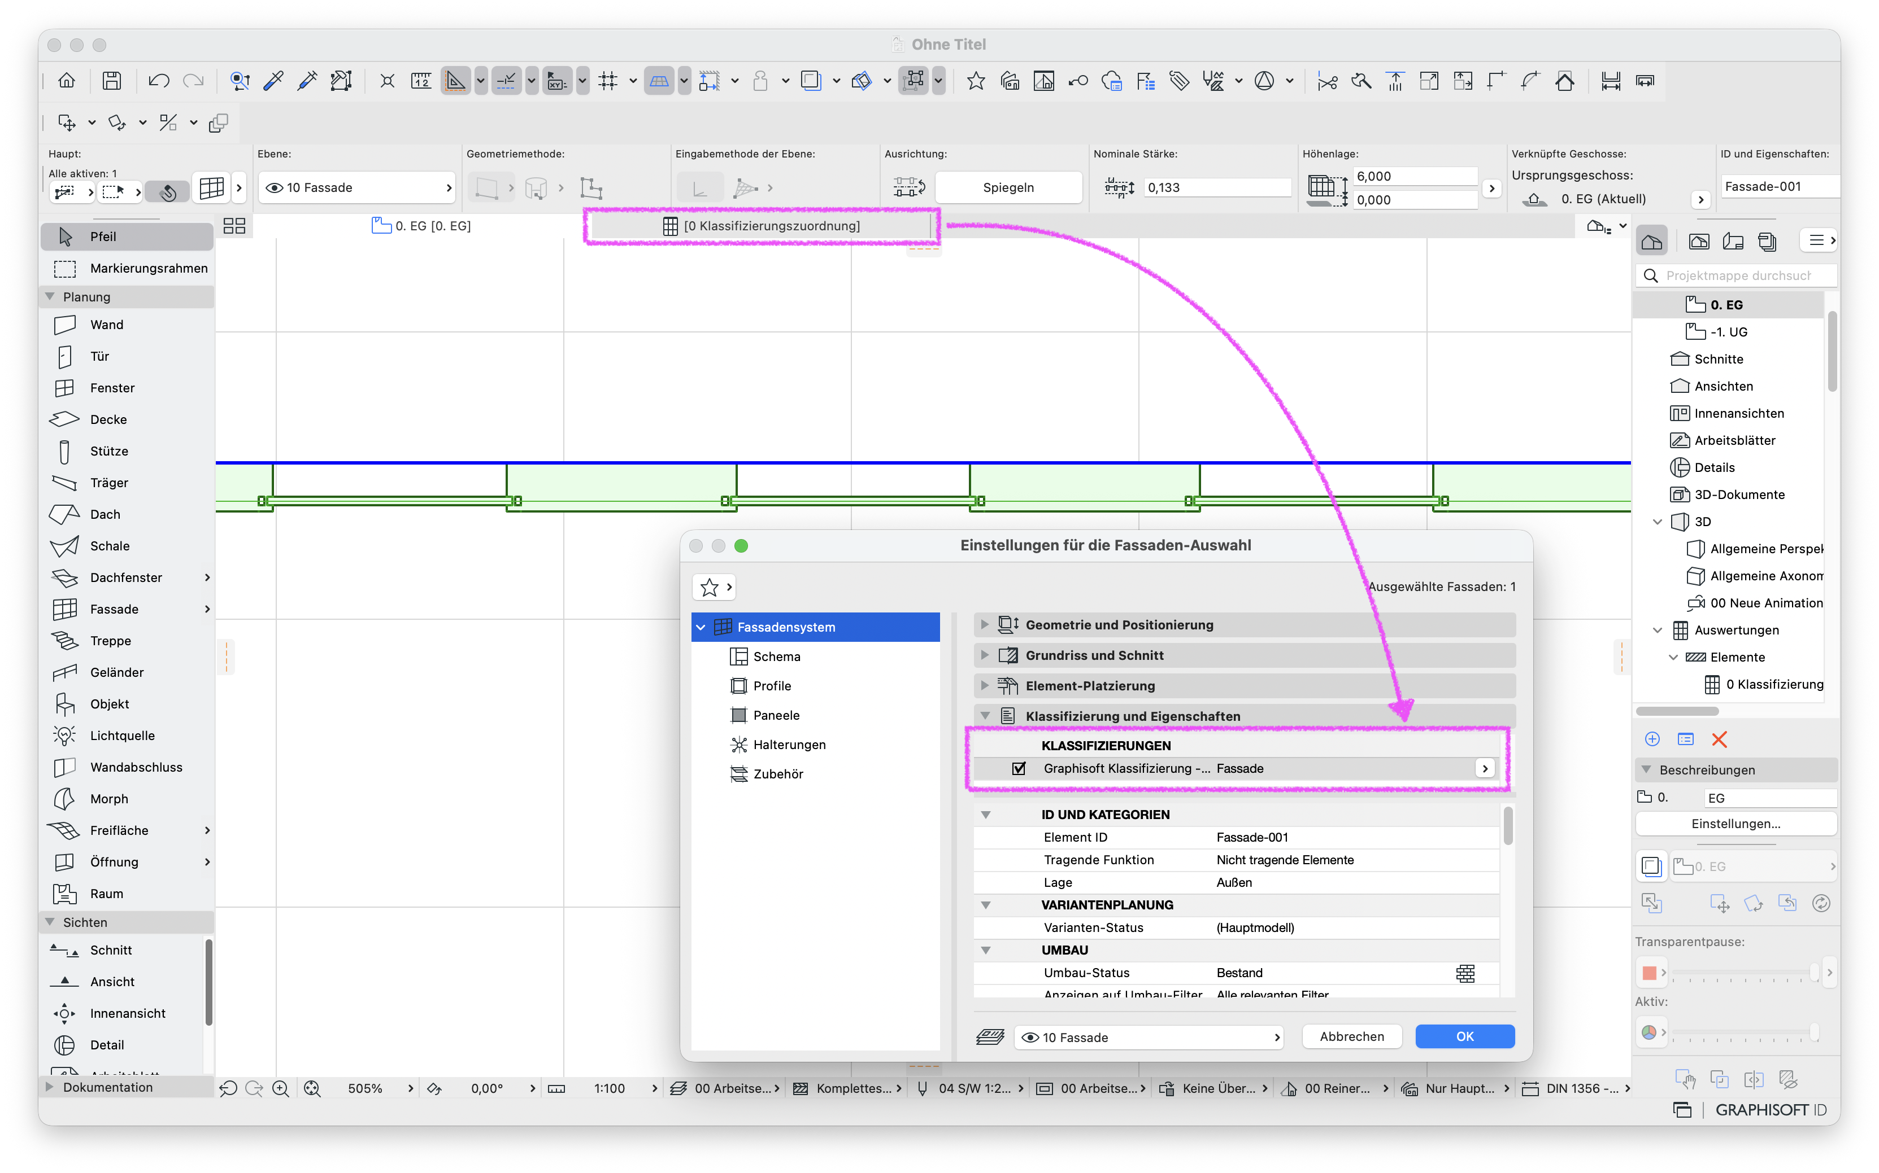Toggle eye icon on 10 Fassade Ebene

coord(274,188)
